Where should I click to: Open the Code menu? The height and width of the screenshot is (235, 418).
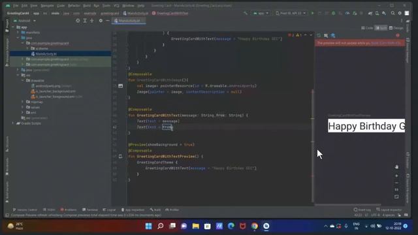[61, 6]
